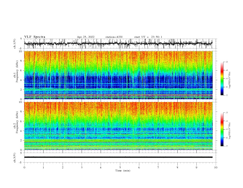Click the "ch.3(V)" axis label
This screenshot has height=188, width=243.
(x=15, y=158)
